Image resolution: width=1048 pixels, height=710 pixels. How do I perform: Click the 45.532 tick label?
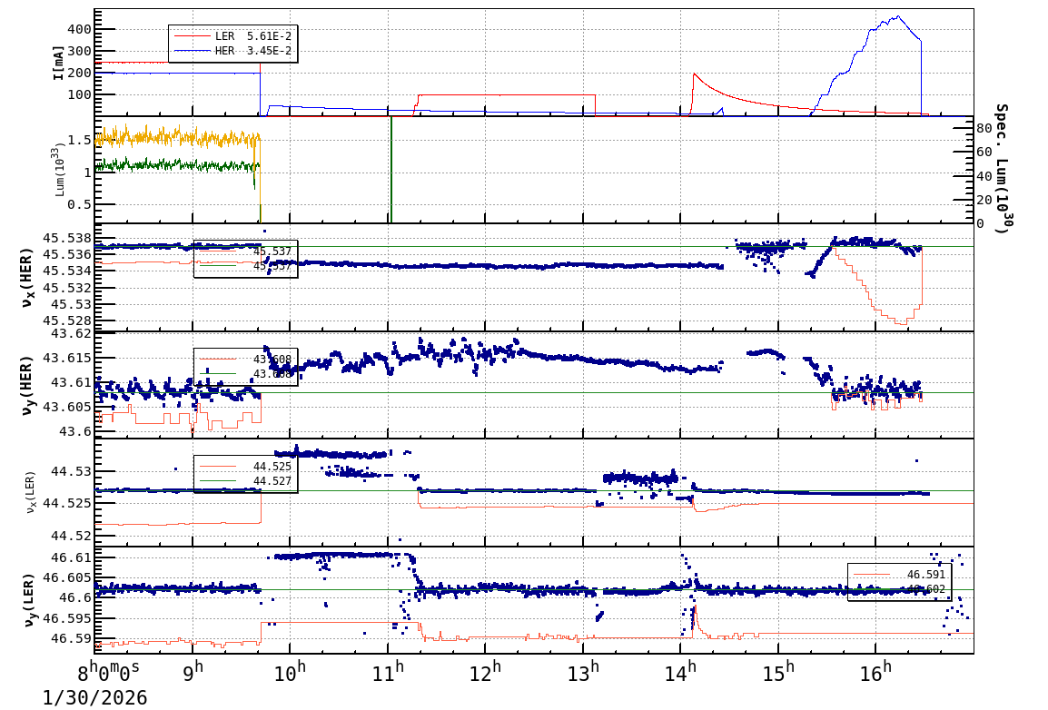(67, 287)
